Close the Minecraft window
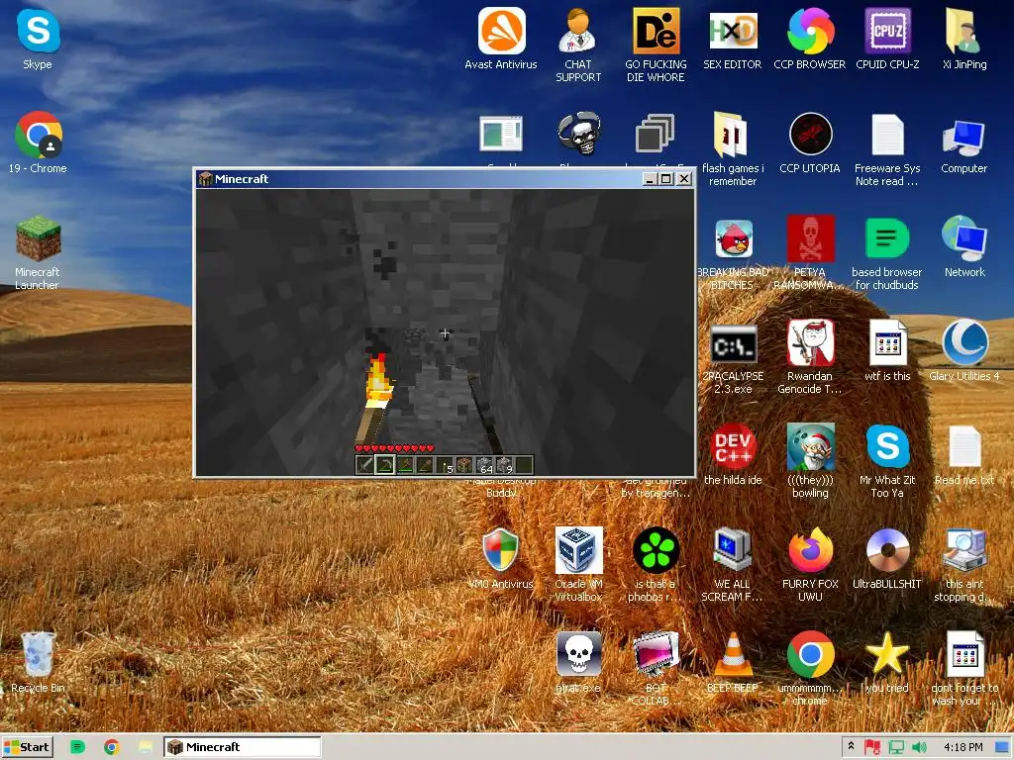Screen dimensions: 1014x760 pos(684,179)
